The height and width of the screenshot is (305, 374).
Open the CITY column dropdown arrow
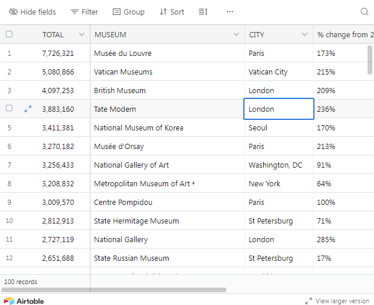coord(305,34)
